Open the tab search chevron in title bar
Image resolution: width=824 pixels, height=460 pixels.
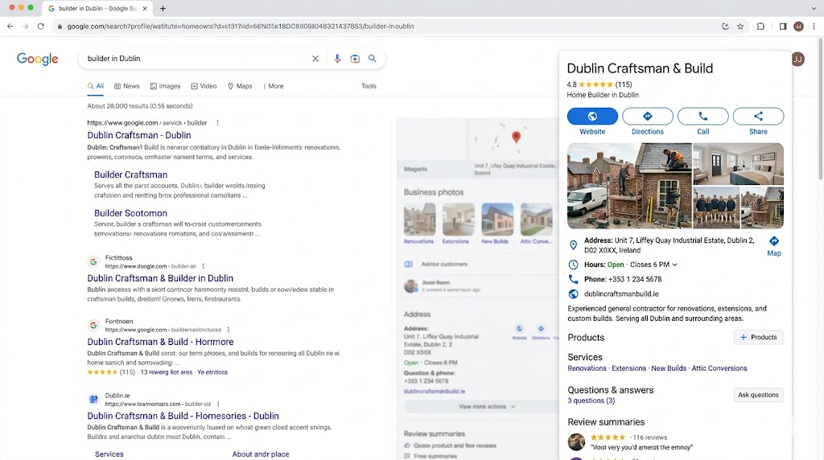(814, 8)
